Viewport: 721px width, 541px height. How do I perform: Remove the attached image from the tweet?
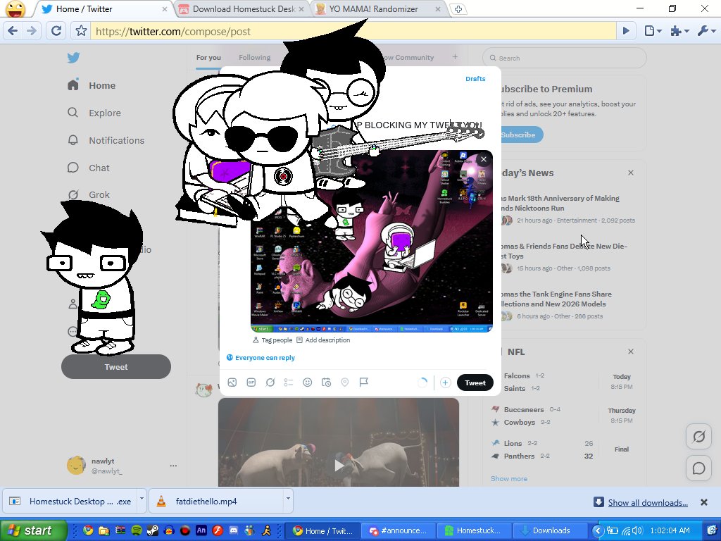click(x=483, y=160)
